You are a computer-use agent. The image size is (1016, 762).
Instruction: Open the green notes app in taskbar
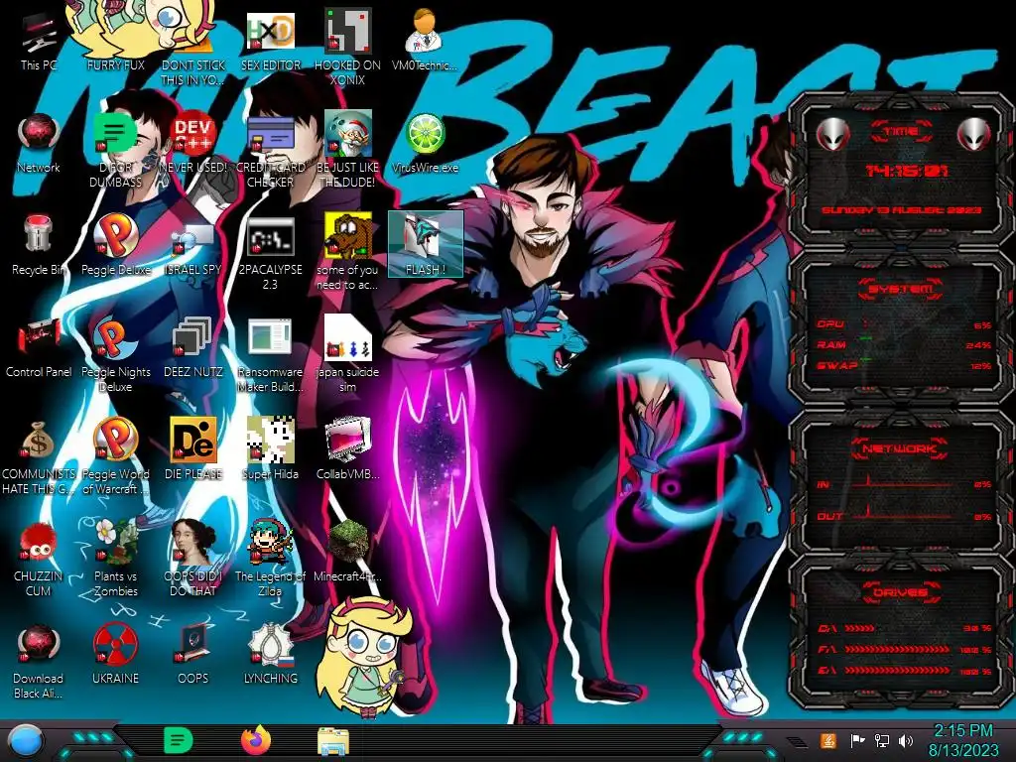(x=178, y=740)
